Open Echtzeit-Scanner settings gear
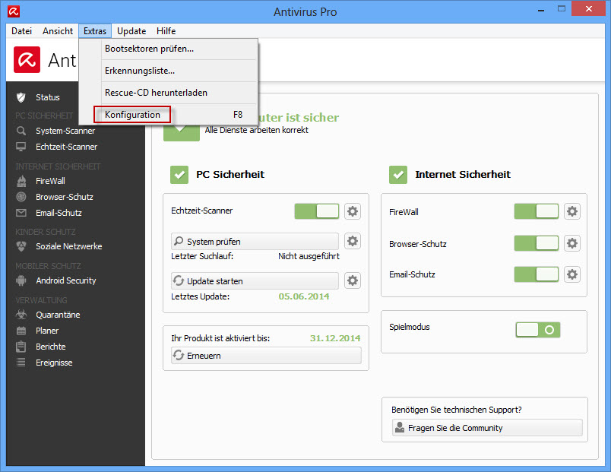This screenshot has height=472, width=611. [x=353, y=211]
